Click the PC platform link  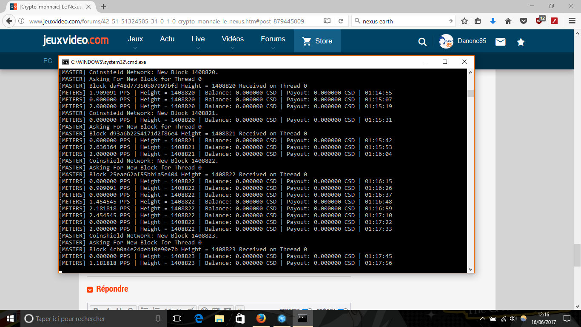pyautogui.click(x=48, y=61)
